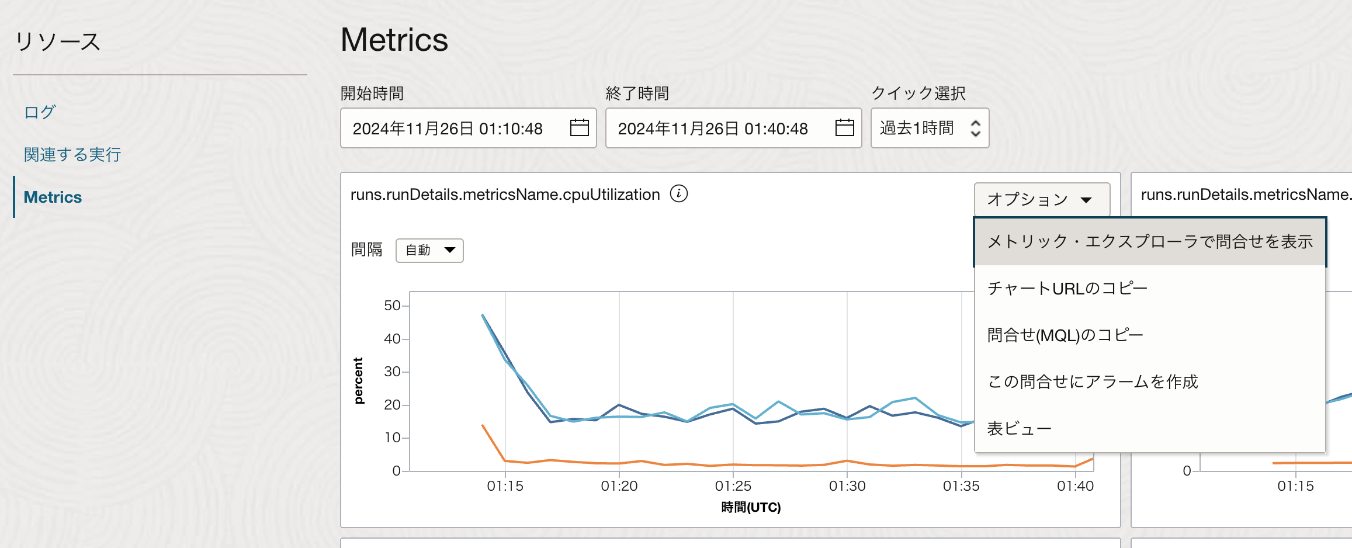The width and height of the screenshot is (1352, 548).
Task: Click the 時間(UTC) axis label
Action: pos(751,507)
